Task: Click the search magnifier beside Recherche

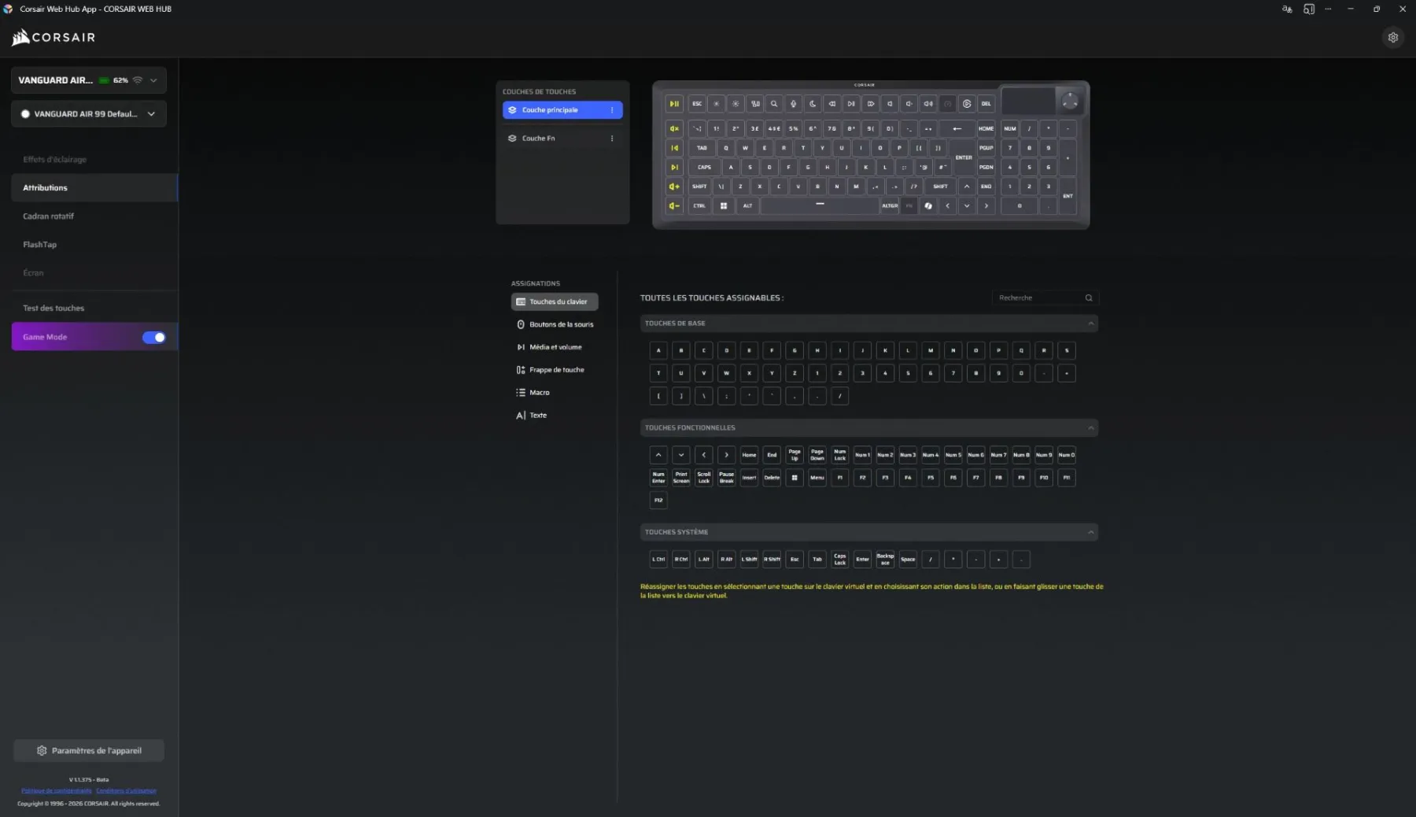Action: click(x=1089, y=298)
